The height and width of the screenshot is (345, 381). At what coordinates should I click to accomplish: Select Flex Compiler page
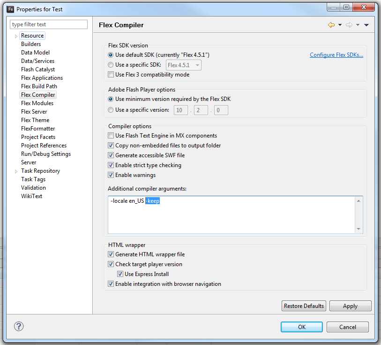[x=38, y=95]
